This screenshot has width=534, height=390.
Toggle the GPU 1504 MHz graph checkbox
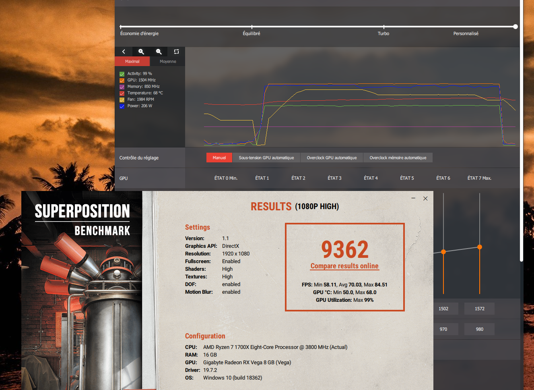pos(122,80)
